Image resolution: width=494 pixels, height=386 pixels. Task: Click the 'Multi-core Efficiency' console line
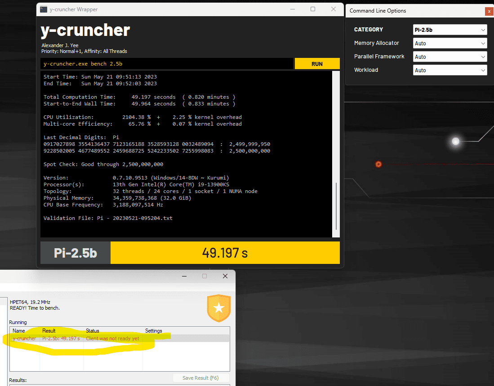142,123
